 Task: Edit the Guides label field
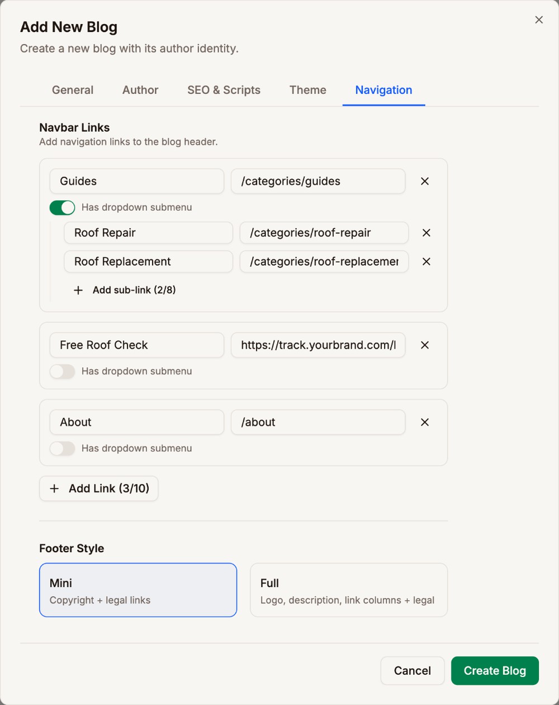[137, 181]
